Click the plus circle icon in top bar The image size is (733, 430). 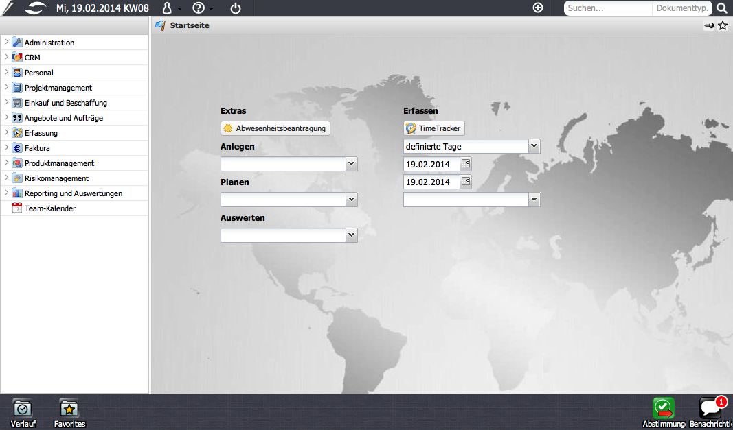[538, 8]
